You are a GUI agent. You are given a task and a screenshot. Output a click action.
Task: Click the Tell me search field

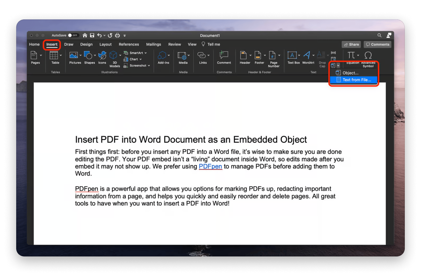[213, 44]
